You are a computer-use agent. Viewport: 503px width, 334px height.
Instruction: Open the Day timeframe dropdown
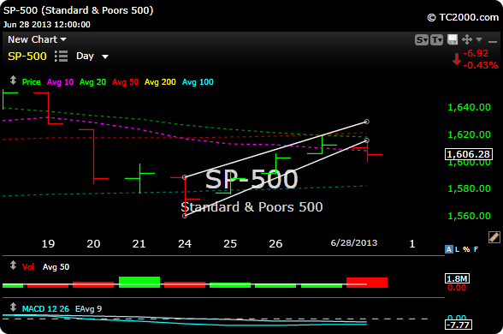tap(92, 57)
